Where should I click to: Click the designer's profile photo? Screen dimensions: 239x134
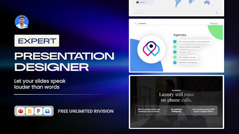[x=22, y=22]
